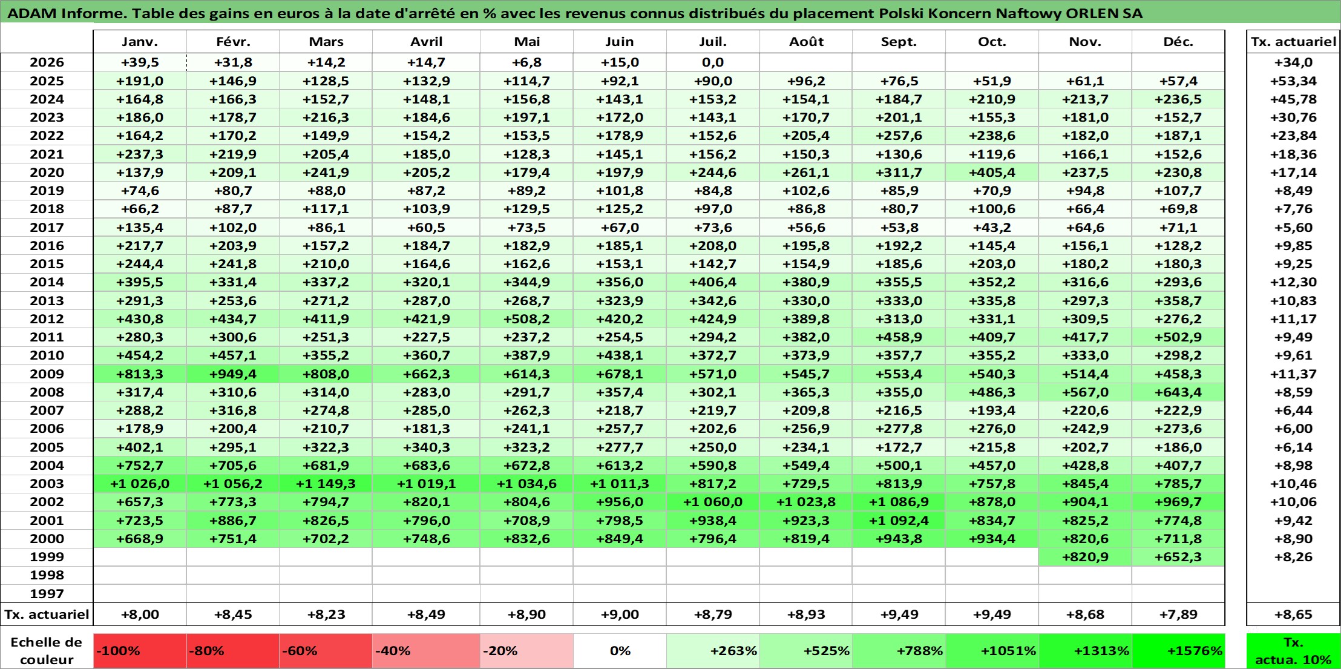Select the +43,2 cell in 2017
The height and width of the screenshot is (669, 1341).
tap(992, 227)
